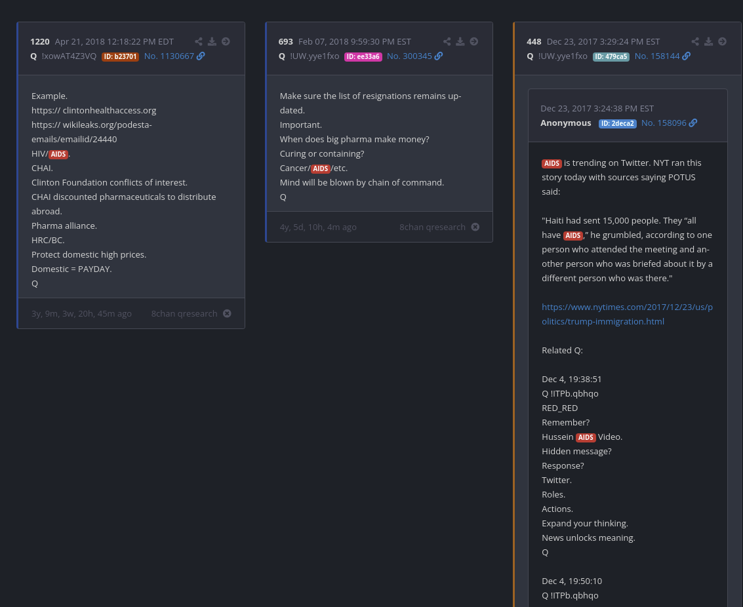Click the AIDS tag after 'have' in the Haiti quote
743x607 pixels.
[x=573, y=235]
